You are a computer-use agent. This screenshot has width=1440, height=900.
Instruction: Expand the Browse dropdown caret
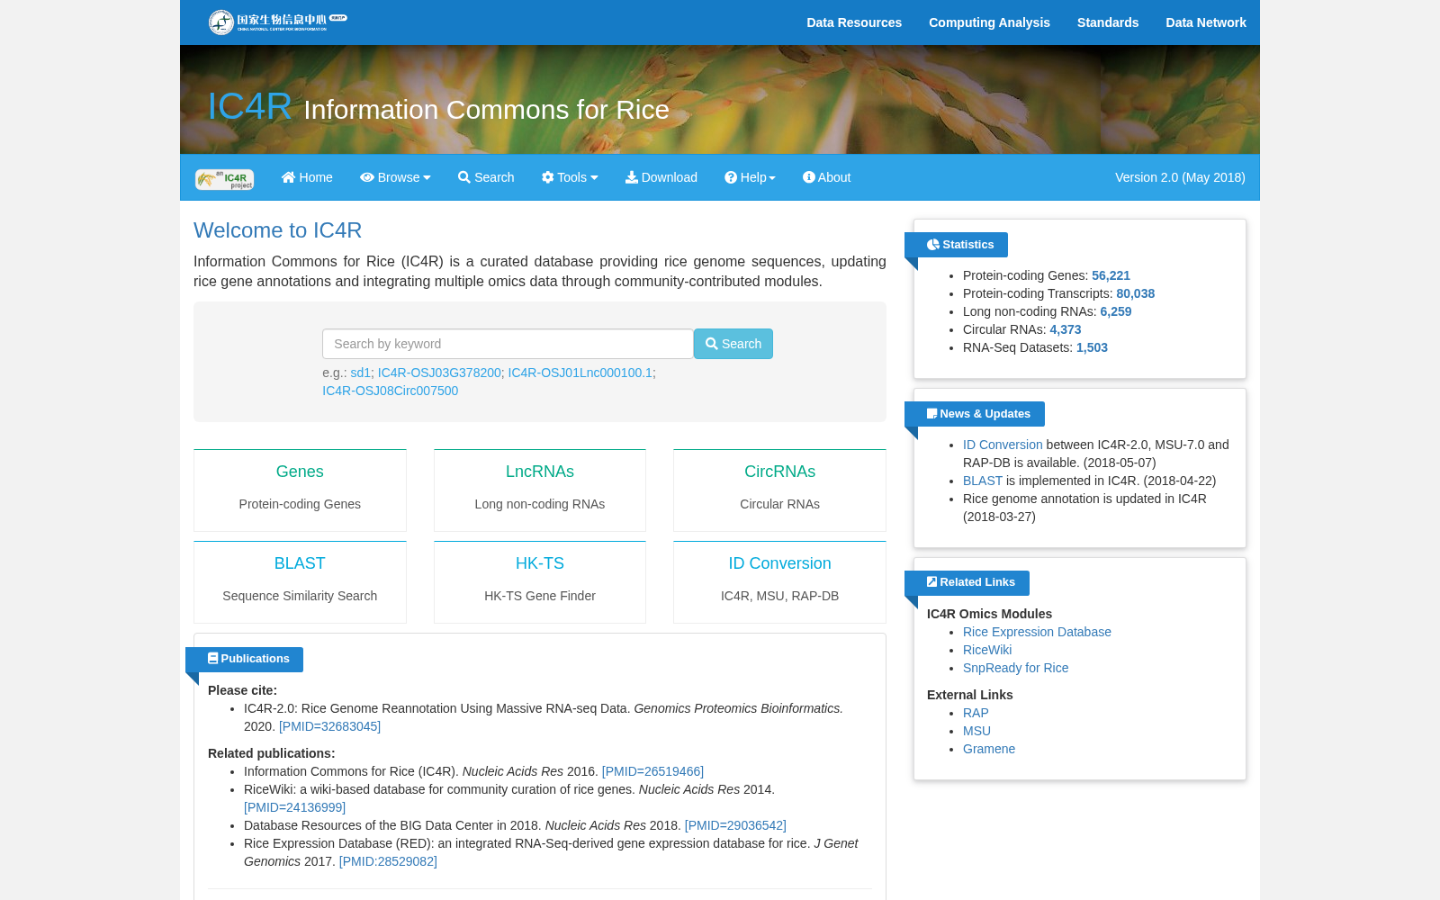click(427, 178)
